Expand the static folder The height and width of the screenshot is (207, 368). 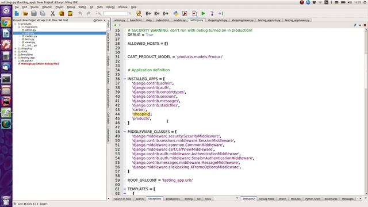coord(16,52)
